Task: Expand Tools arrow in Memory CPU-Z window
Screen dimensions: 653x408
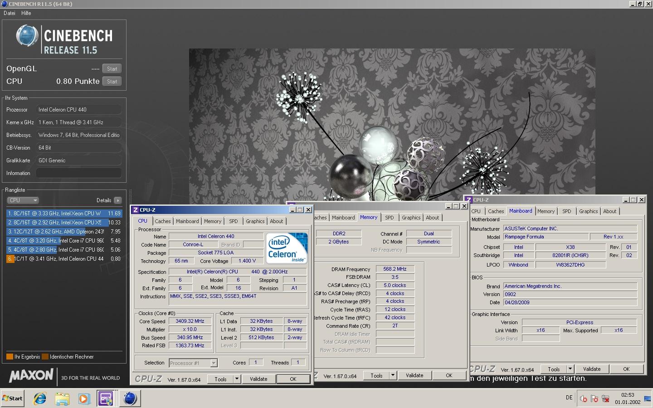Action: tap(393, 376)
